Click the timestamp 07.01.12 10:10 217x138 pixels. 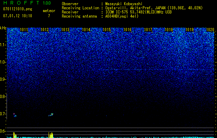(x=18, y=16)
